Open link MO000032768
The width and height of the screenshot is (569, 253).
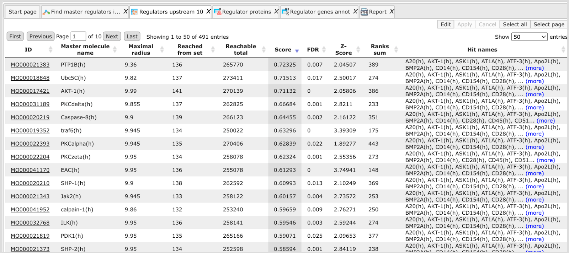[30, 223]
